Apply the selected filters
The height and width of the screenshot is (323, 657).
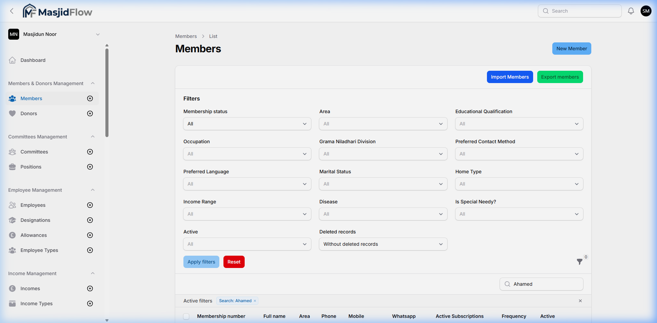coord(201,262)
